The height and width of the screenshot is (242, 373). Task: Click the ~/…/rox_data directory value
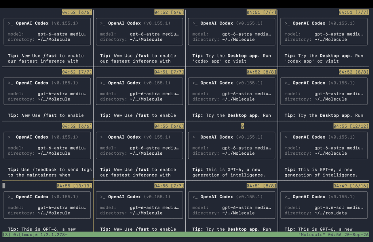click(331, 213)
